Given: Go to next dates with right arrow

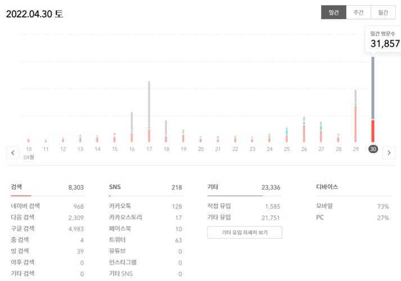Looking at the screenshot, I should click(x=389, y=153).
